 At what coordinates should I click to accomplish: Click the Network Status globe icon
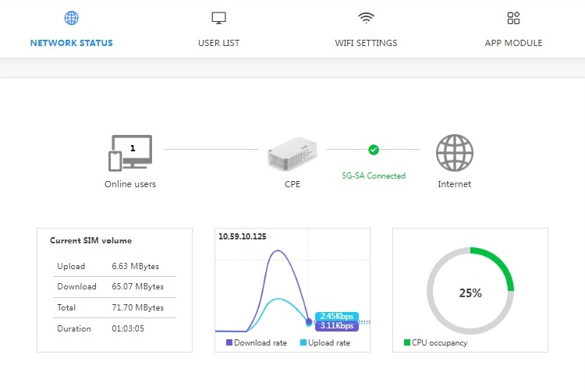click(71, 18)
